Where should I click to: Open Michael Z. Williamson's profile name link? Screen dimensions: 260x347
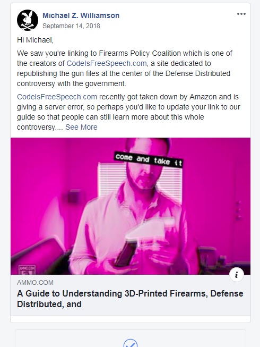point(81,15)
